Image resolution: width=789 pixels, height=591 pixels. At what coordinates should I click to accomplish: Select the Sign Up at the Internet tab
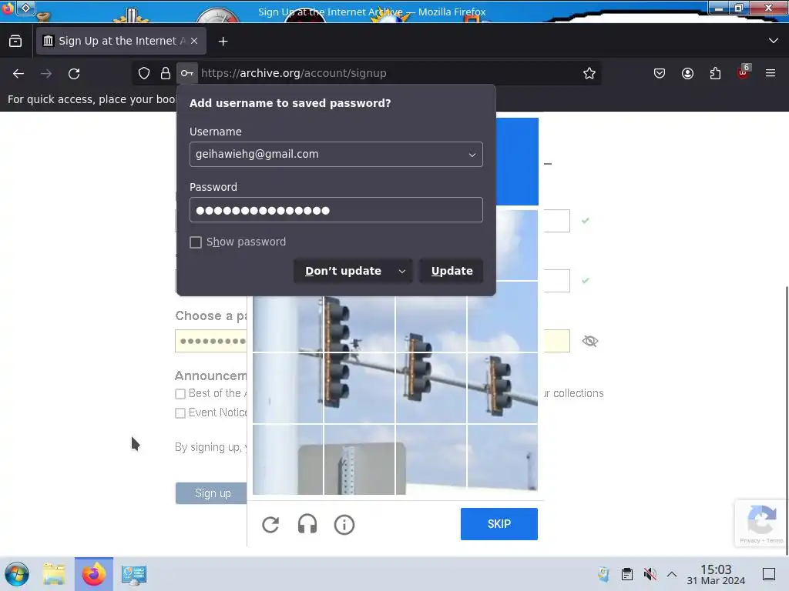(121, 42)
